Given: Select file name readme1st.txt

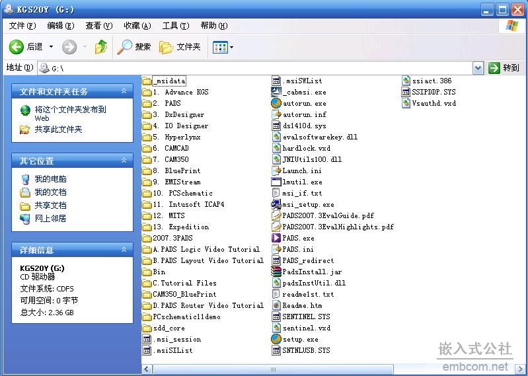Looking at the screenshot, I should (x=309, y=294).
